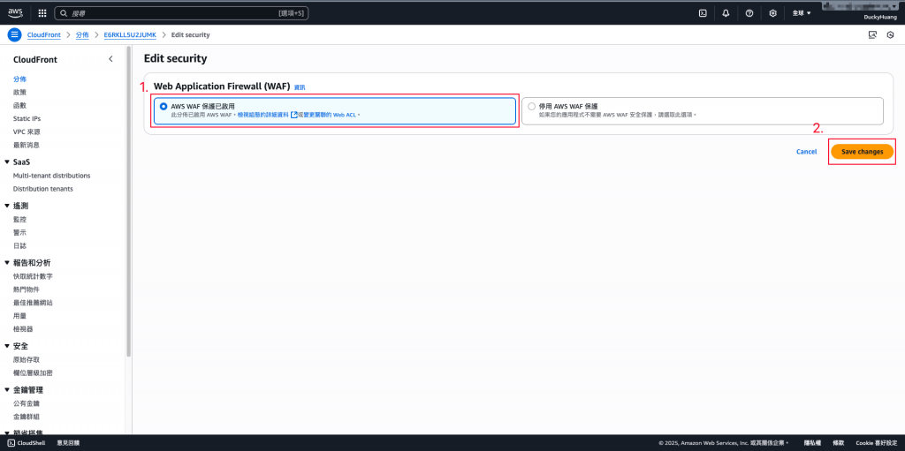Open 意見回饋 in the footer

(68, 443)
